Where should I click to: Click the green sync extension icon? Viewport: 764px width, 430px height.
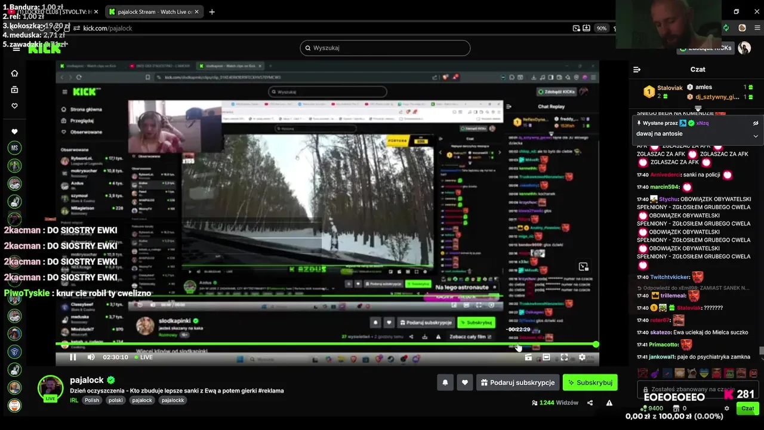pos(726,28)
